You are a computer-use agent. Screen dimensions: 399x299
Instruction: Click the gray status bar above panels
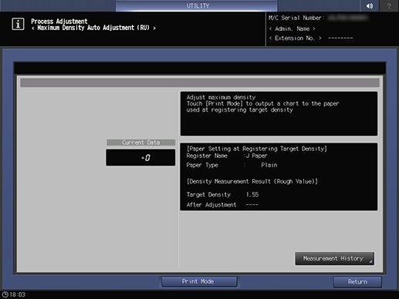(x=200, y=83)
